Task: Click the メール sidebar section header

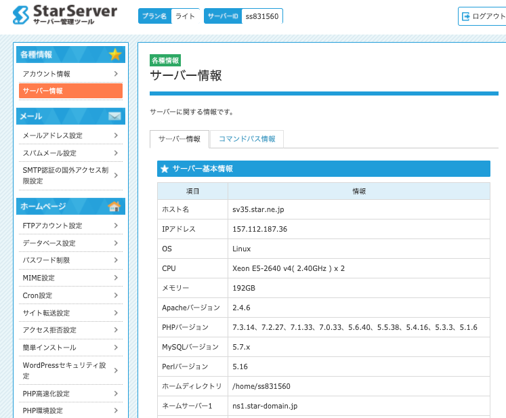Action: pyautogui.click(x=70, y=116)
